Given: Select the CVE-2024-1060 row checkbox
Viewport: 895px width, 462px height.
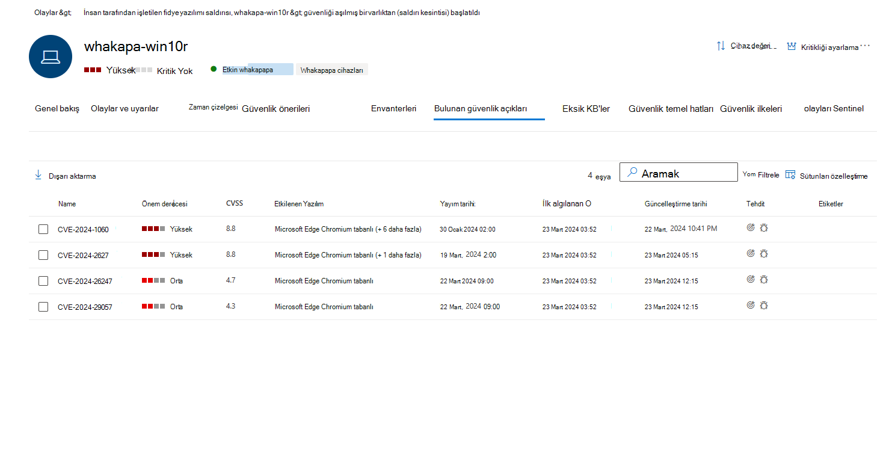Looking at the screenshot, I should (43, 229).
